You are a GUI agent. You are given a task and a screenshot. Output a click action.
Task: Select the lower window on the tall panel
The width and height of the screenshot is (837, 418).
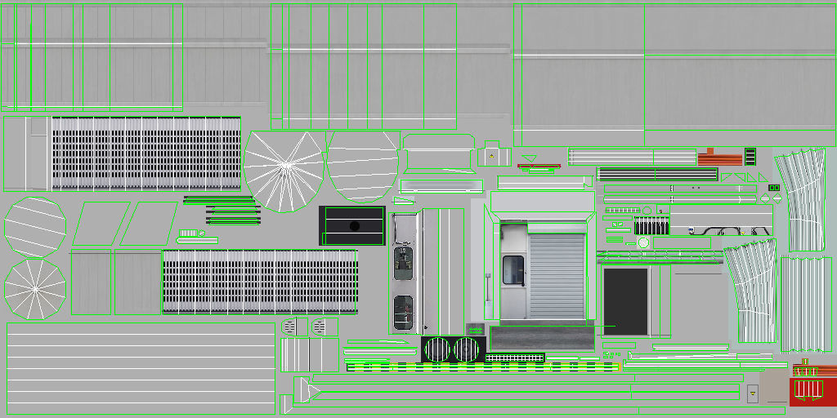coord(403,313)
